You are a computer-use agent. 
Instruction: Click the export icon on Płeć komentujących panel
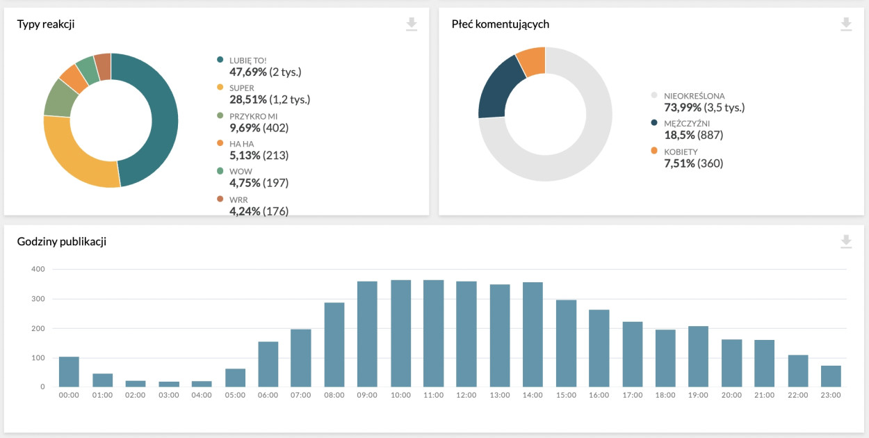pos(845,24)
